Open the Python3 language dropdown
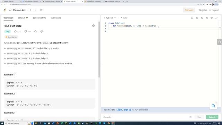This screenshot has width=222, height=125. click(110, 18)
